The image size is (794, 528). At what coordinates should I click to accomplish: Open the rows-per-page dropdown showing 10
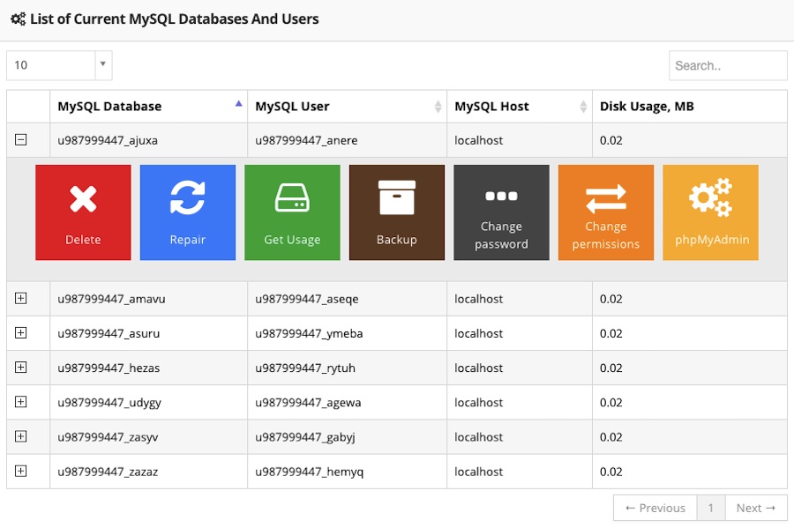(x=59, y=65)
